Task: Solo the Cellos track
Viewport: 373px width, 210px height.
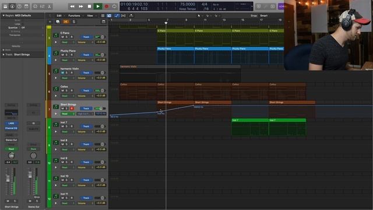Action: 66,90
